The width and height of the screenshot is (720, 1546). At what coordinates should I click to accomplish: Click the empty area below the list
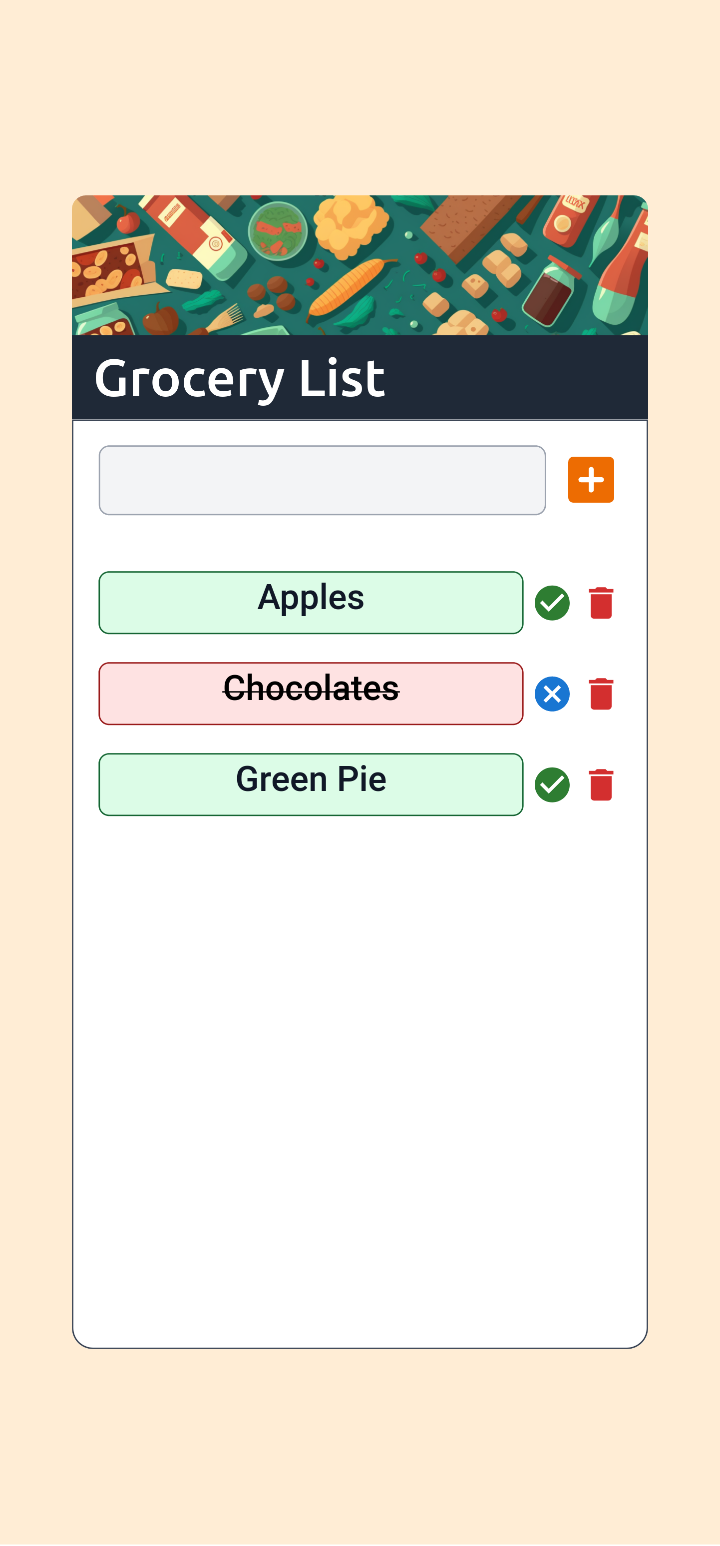click(360, 1020)
